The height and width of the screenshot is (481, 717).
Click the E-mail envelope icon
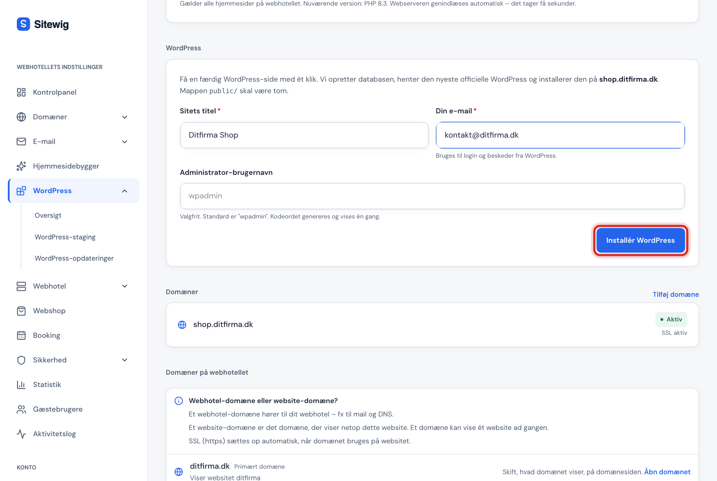pos(21,141)
